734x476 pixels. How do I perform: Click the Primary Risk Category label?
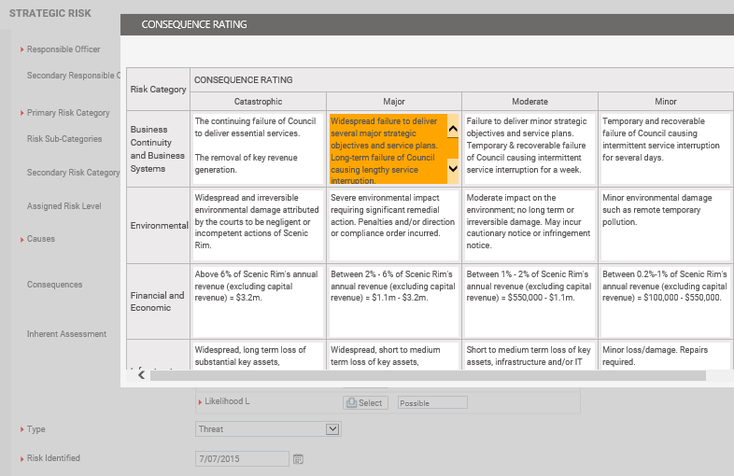pyautogui.click(x=68, y=113)
